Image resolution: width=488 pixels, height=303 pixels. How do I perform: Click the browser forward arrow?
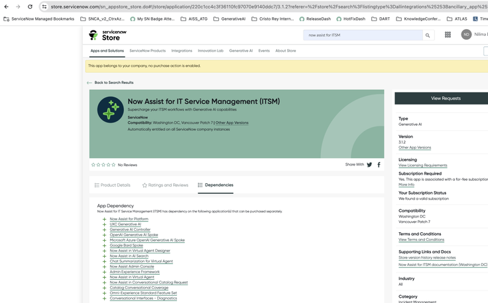[x=18, y=7]
